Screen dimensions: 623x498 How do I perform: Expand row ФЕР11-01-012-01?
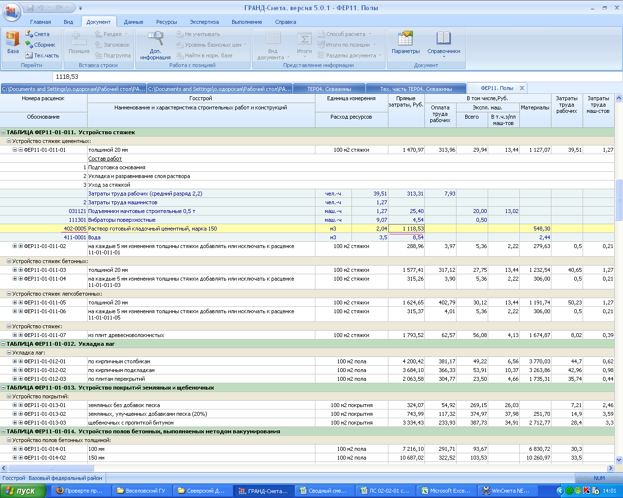pos(15,361)
